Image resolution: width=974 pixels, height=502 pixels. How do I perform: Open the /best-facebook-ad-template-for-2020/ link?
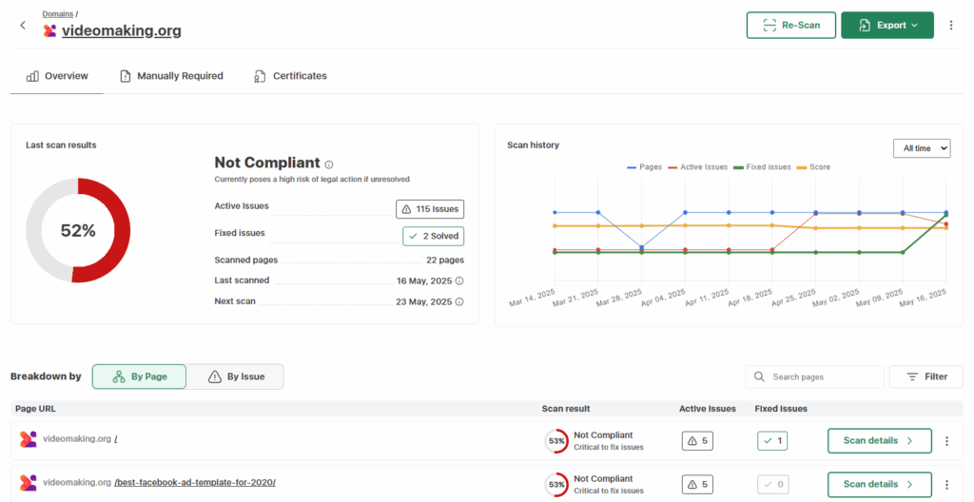[195, 482]
